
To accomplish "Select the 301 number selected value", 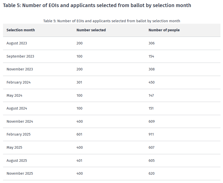I will 79,82.
